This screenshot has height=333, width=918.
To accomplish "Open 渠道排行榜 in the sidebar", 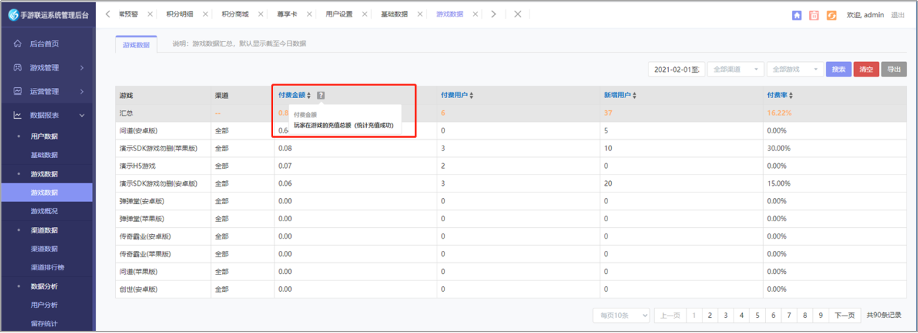I will pos(48,267).
